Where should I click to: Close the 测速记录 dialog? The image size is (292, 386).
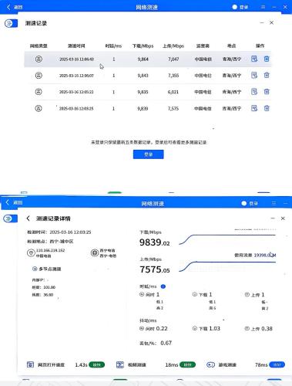pyautogui.click(x=271, y=22)
